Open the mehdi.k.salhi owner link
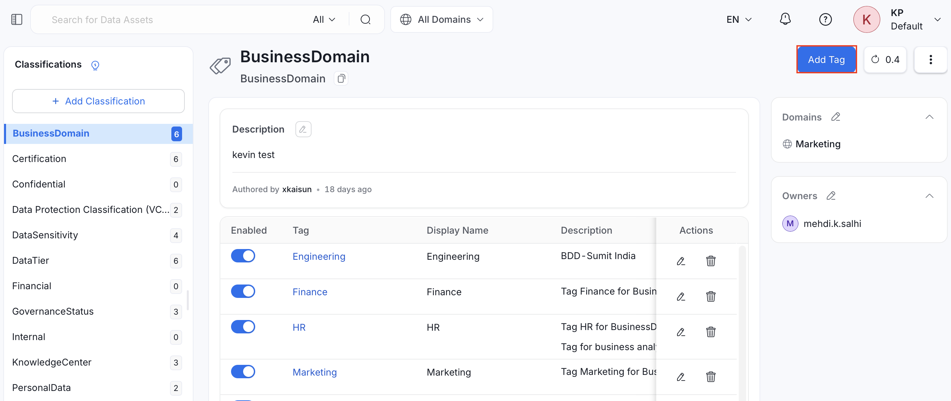Image resolution: width=951 pixels, height=401 pixels. point(832,224)
